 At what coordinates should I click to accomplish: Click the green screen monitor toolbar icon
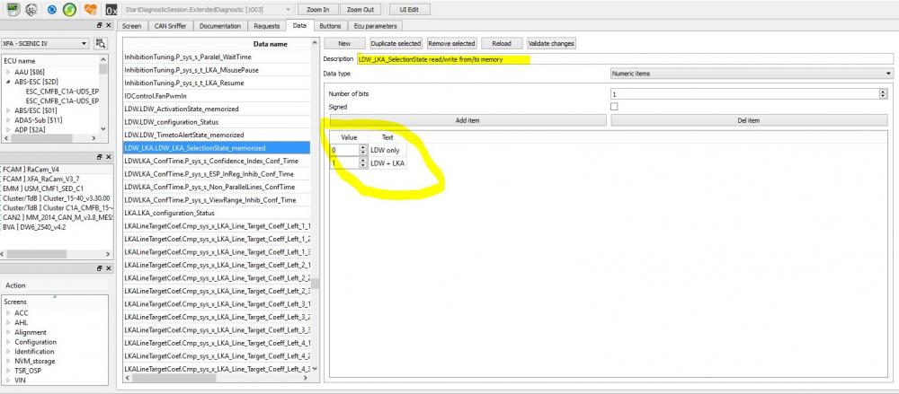click(13, 9)
